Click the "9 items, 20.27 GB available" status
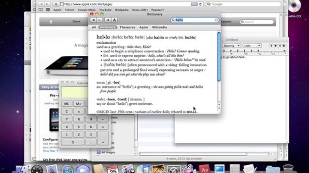309x173 pixels. 184,159
